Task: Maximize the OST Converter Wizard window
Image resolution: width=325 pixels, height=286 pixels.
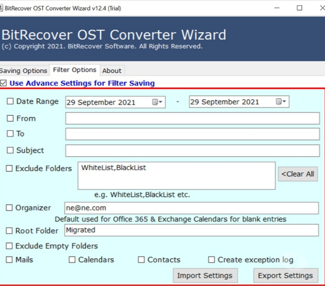Action: pyautogui.click(x=299, y=8)
